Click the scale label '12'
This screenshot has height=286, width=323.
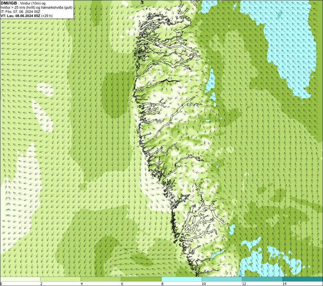click(244, 284)
